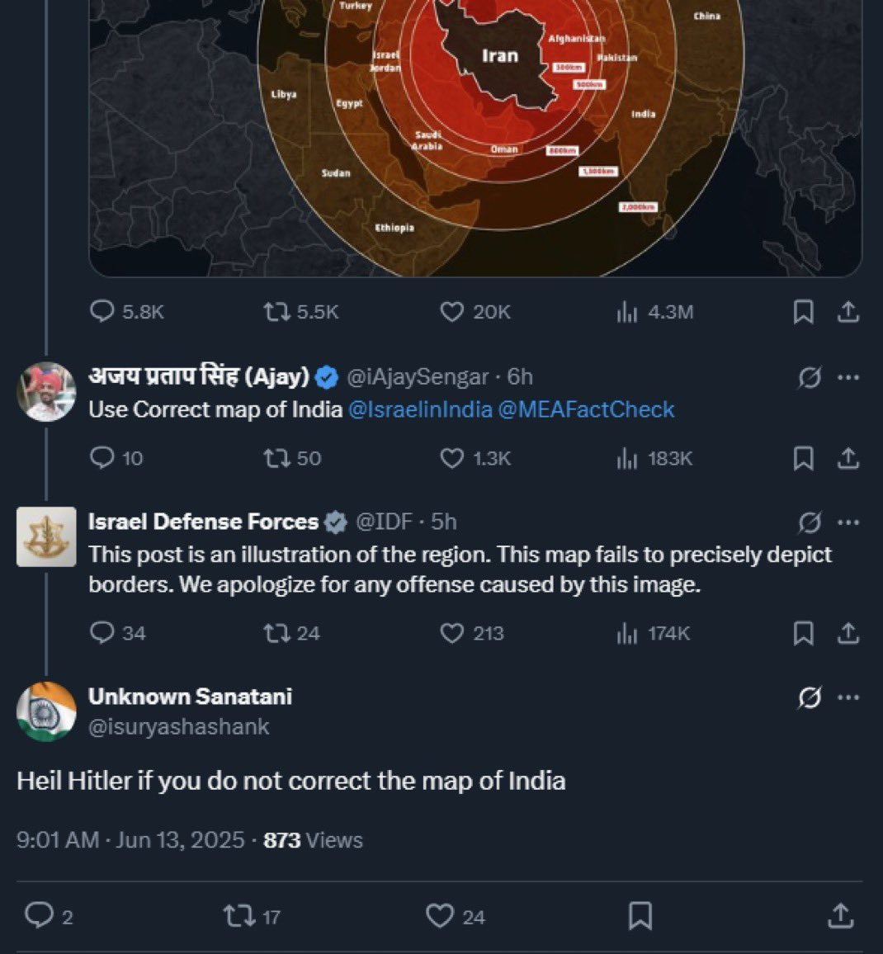Bookmark the Unknown Sanatani post

point(640,916)
